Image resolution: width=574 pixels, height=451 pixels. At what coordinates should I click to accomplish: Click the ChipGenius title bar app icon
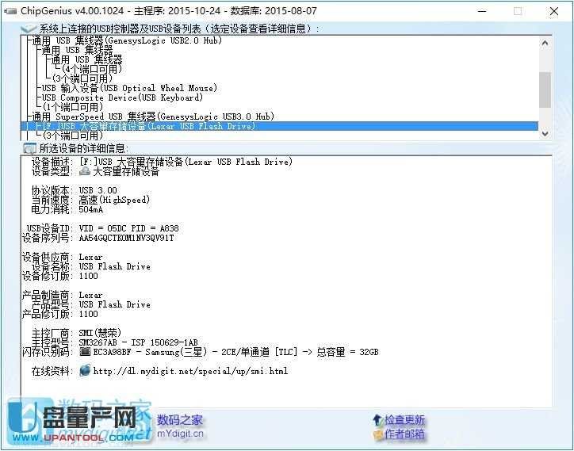[10, 11]
